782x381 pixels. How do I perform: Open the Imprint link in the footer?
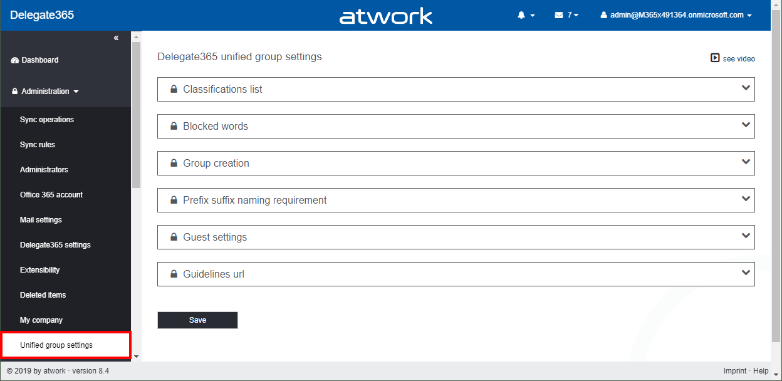pos(735,371)
